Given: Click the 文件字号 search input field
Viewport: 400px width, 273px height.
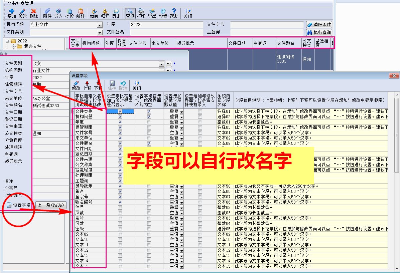Looking at the screenshot, I should coord(267,25).
